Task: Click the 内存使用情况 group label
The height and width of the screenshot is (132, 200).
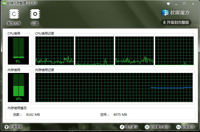Action: (17, 108)
